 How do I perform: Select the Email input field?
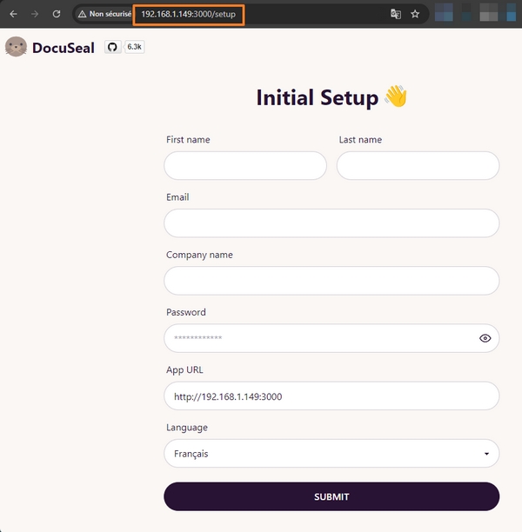click(331, 223)
